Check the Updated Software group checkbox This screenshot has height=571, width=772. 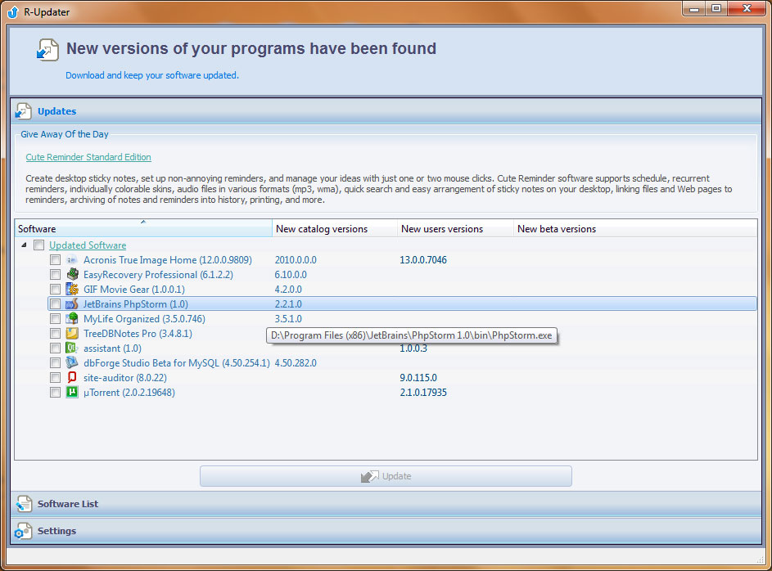tap(39, 245)
